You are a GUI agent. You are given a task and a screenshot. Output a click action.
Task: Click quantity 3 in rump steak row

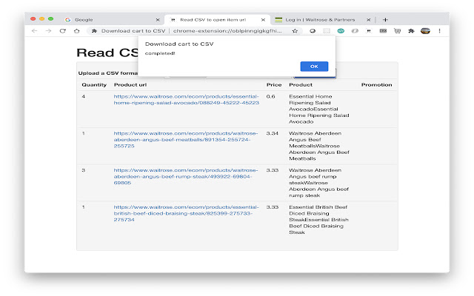point(84,170)
